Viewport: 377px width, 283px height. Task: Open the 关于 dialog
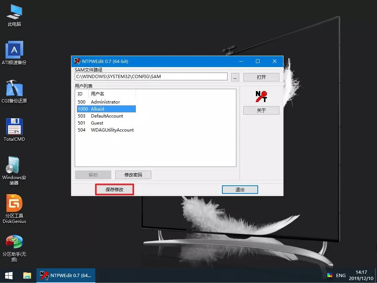click(x=261, y=110)
